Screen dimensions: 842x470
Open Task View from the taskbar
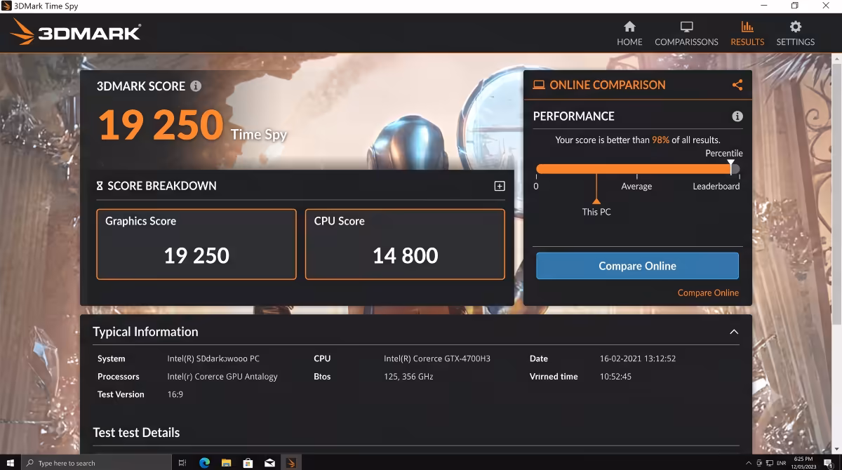(x=182, y=462)
